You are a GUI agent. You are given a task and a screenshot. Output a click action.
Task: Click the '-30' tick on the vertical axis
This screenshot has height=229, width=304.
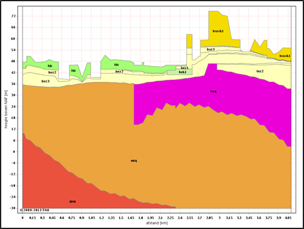(13, 208)
